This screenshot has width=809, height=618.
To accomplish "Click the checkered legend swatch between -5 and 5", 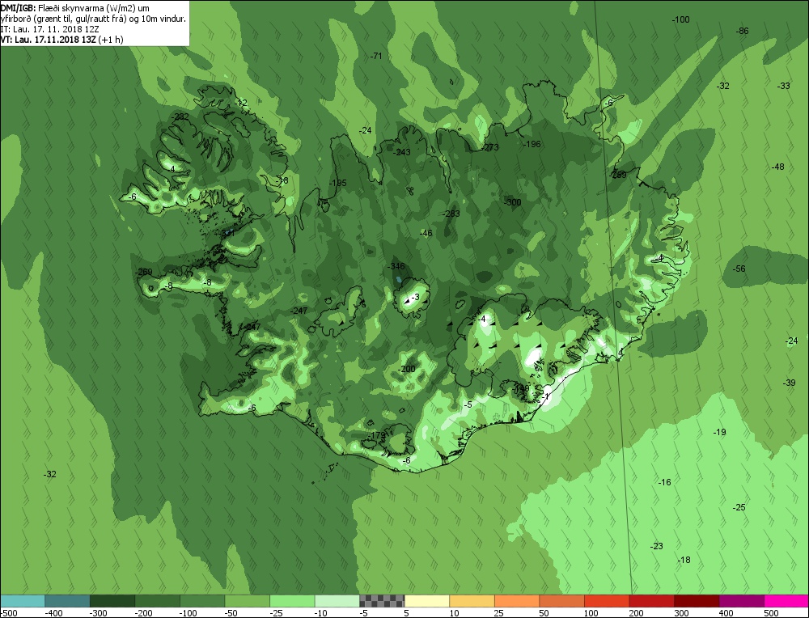I will (382, 601).
